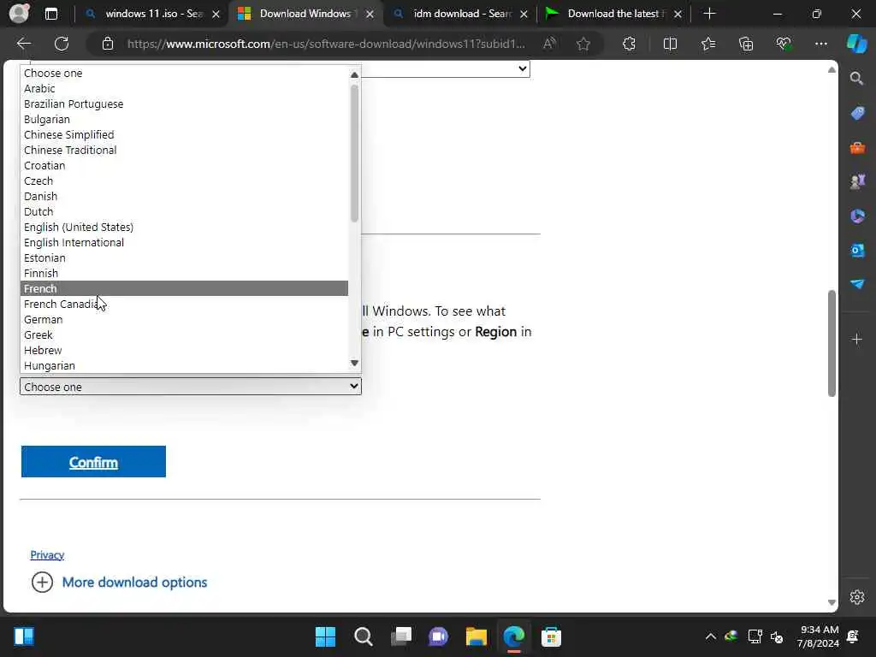Open sidebar Games icon

click(857, 181)
